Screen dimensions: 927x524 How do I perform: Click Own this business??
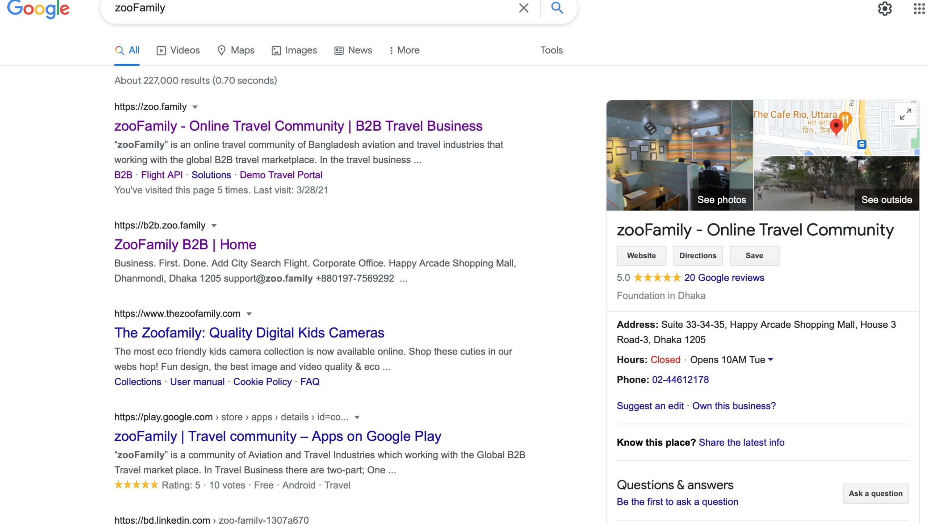tap(734, 406)
